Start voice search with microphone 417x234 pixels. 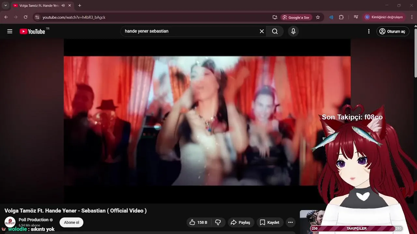293,31
